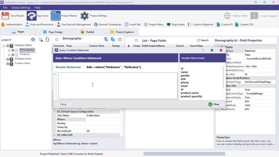Viewport: 279px width, 157px height.
Task: Select 'gender' in field insert list
Action: tap(185, 75)
